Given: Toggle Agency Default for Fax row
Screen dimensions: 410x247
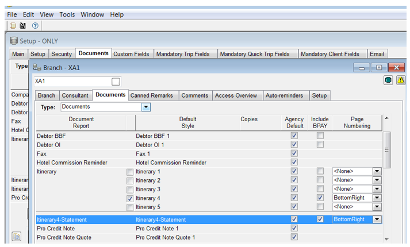Looking at the screenshot, I should click(294, 153).
